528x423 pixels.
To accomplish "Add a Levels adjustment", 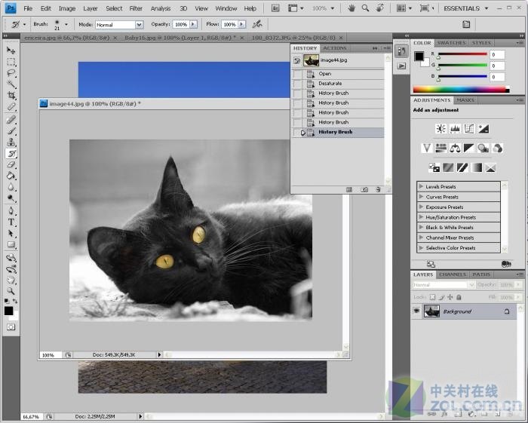I will [455, 129].
